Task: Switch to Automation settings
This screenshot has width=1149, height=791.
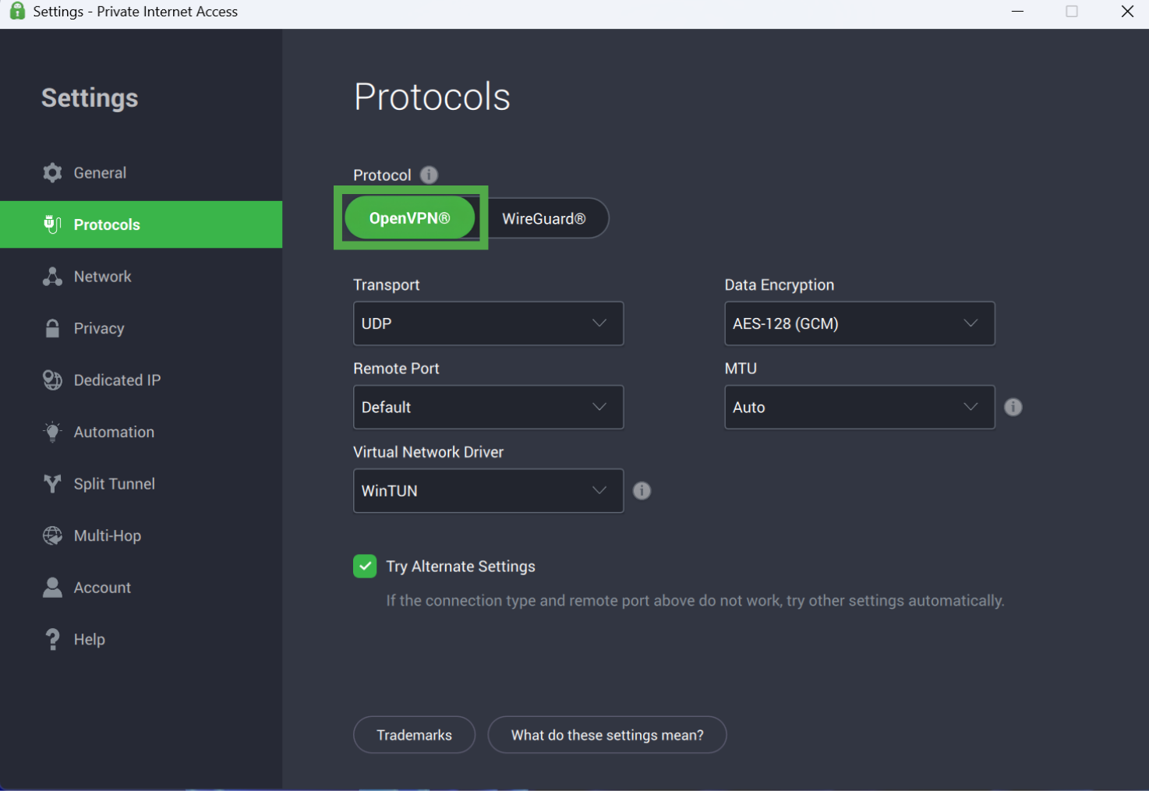Action: coord(141,432)
